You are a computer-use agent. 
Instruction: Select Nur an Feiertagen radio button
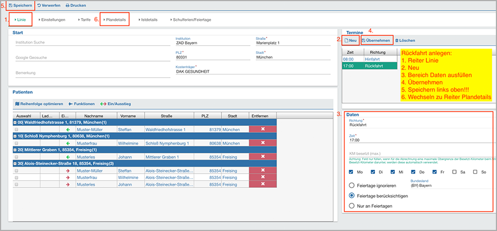(x=352, y=206)
